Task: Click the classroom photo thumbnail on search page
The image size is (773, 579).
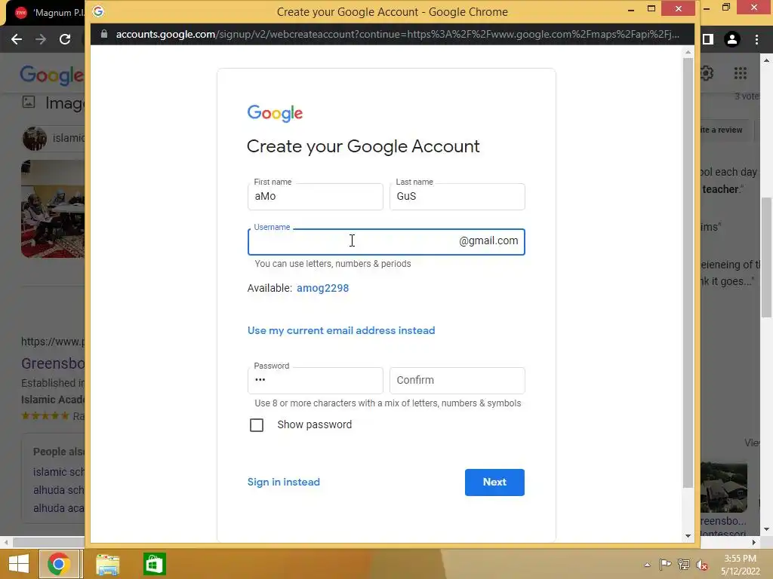Action: (x=53, y=209)
